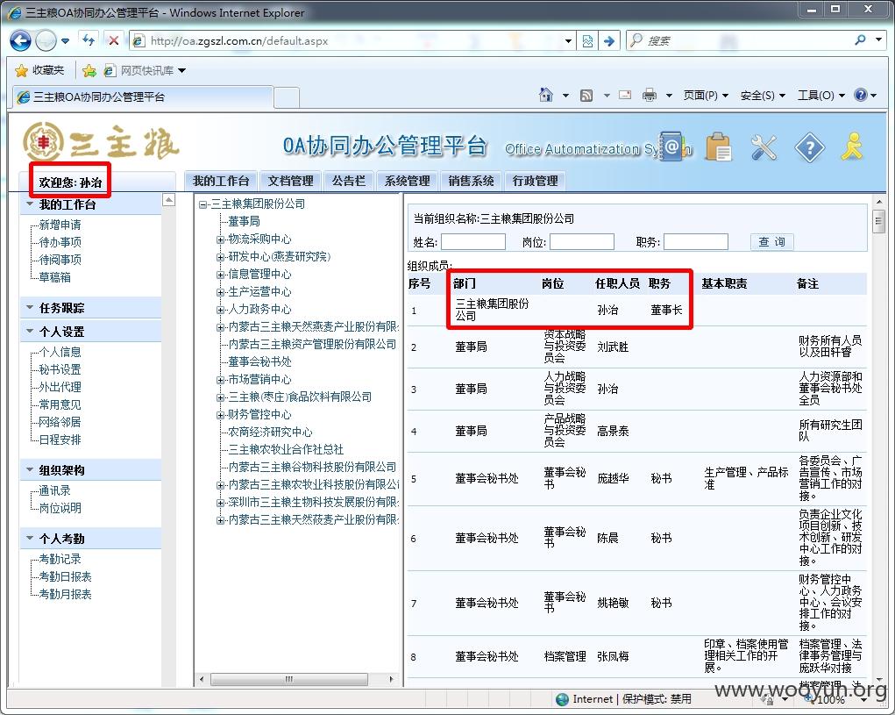Open the 考勤月报表 link

pyautogui.click(x=65, y=594)
